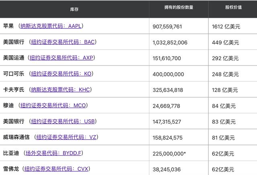Viewport: 257px width, 175px height.
Task: Select the value 128 亿美元
Action: [x=225, y=90]
